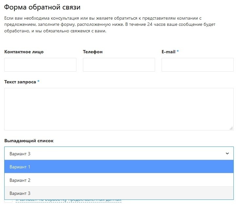Image resolution: width=238 pixels, height=206 pixels.
Task: Click the Контактное лицо input field
Action: point(40,65)
